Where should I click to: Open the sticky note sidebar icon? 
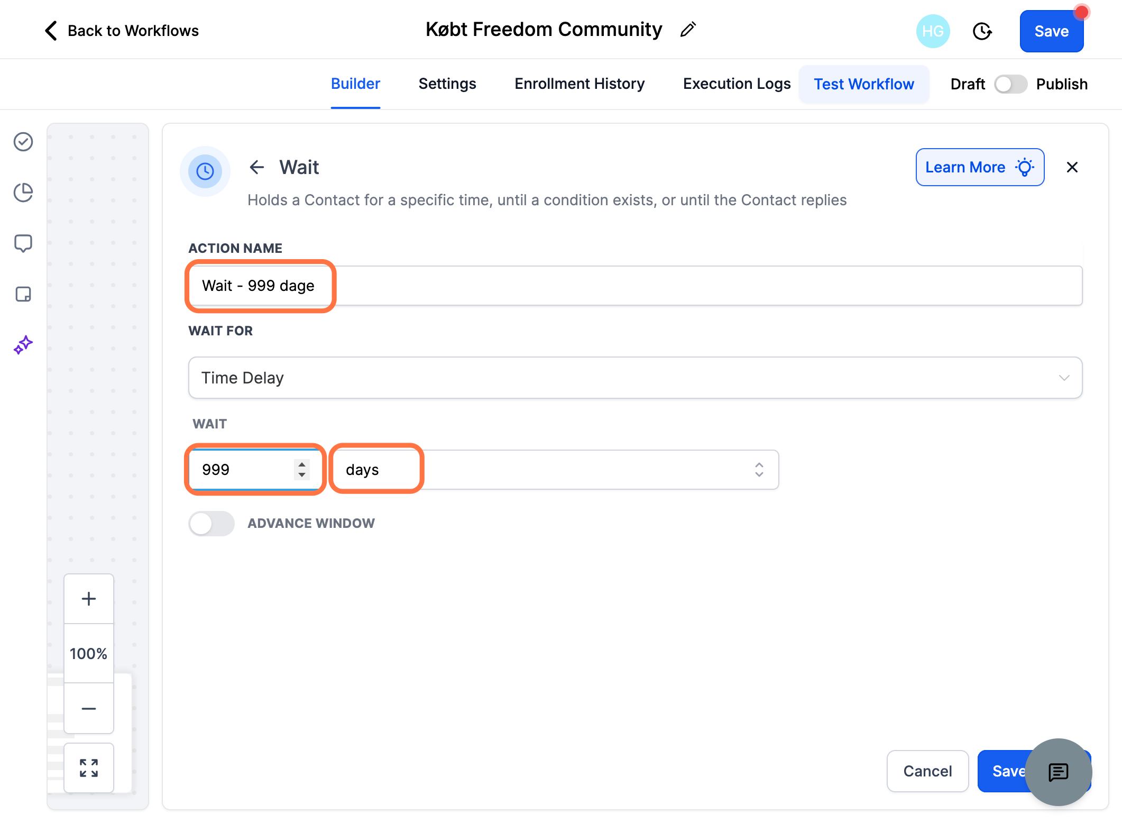(x=23, y=294)
